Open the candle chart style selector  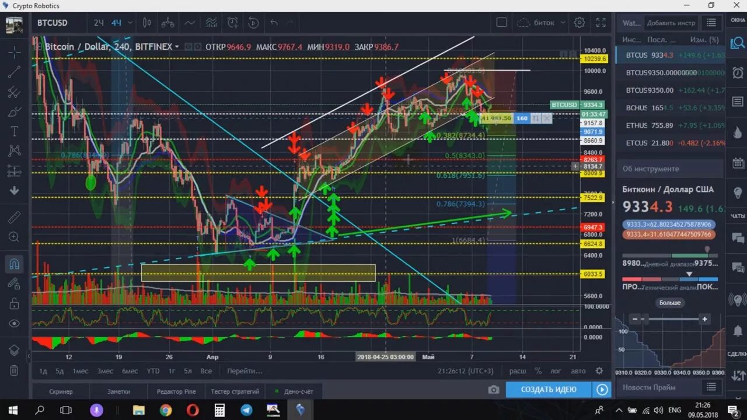pos(146,23)
